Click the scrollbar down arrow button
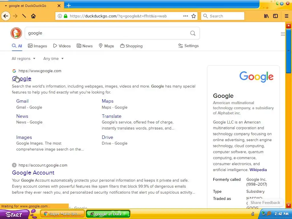The height and width of the screenshot is (219, 292). point(289,205)
